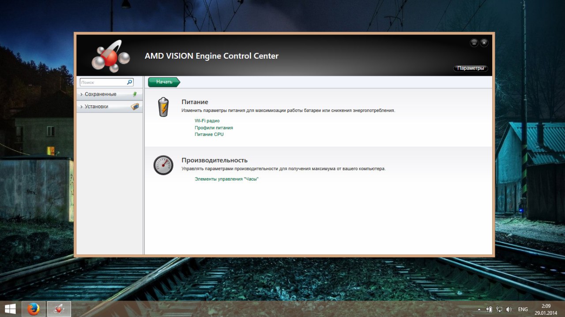Select the Начать breadcrumb tab
The image size is (565, 317).
coord(164,82)
